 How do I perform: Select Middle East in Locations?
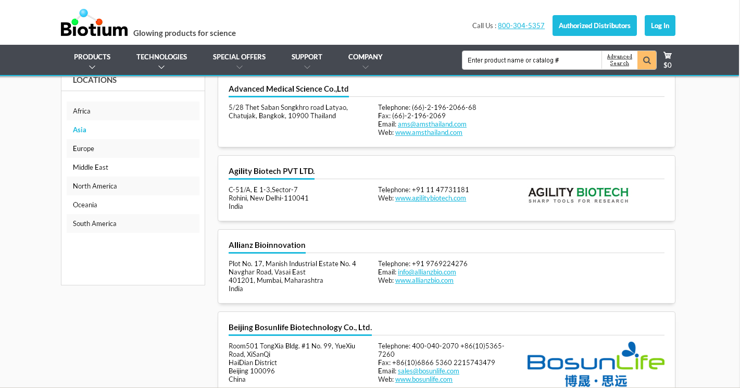[x=133, y=167]
